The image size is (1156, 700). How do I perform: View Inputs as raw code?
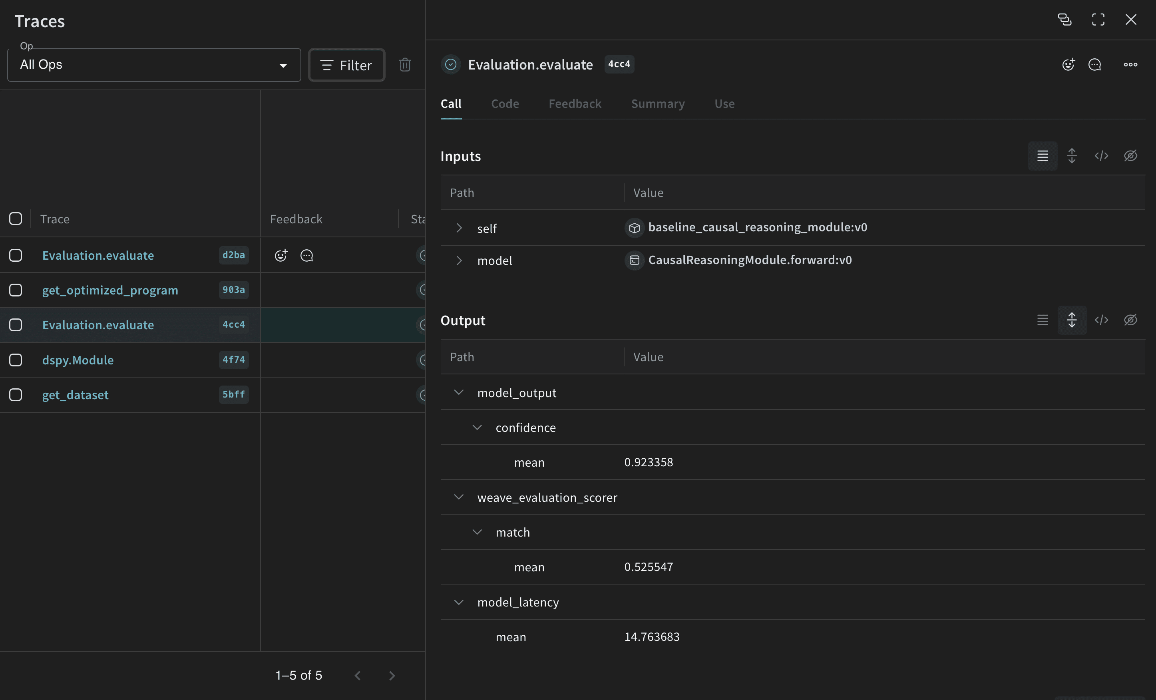point(1101,156)
